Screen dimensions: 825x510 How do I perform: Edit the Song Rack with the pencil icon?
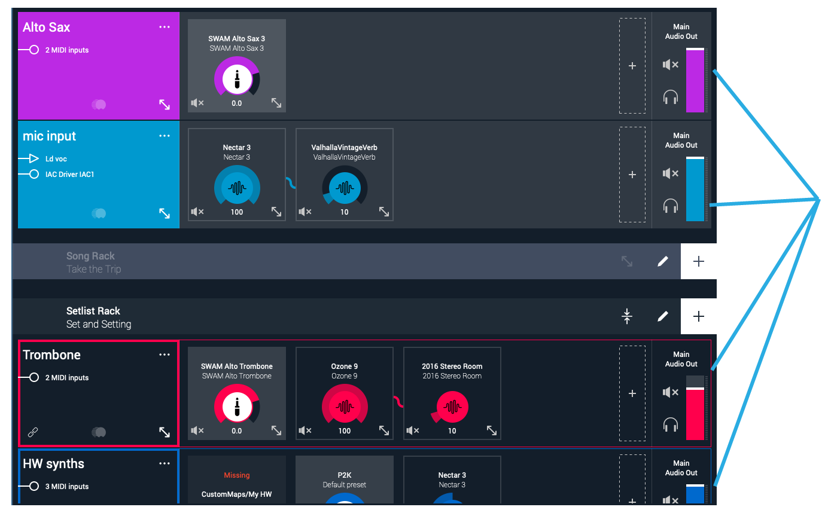click(663, 261)
